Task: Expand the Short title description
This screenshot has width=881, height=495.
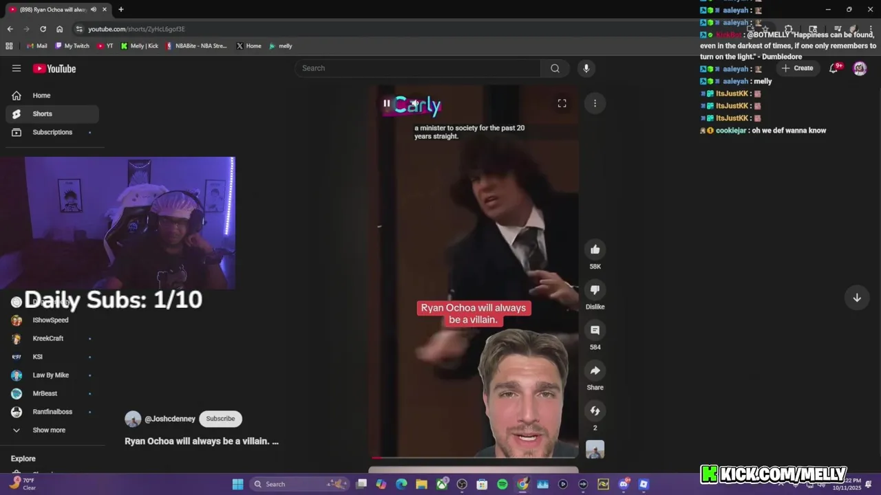Action: point(202,441)
